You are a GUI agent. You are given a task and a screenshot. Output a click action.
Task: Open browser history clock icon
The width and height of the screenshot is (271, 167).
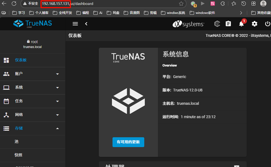tap(243, 4)
